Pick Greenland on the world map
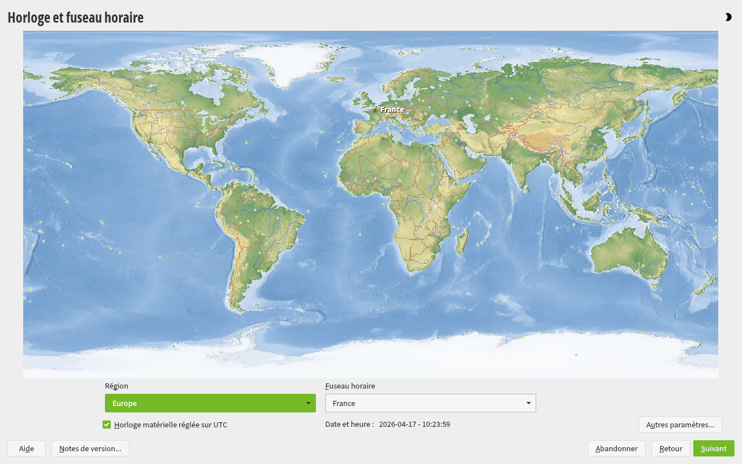 point(284,61)
